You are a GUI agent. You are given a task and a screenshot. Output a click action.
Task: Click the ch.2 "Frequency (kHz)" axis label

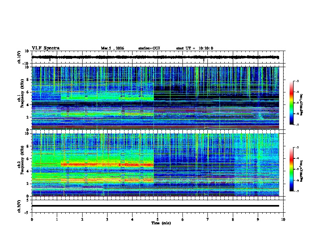tap(22, 160)
